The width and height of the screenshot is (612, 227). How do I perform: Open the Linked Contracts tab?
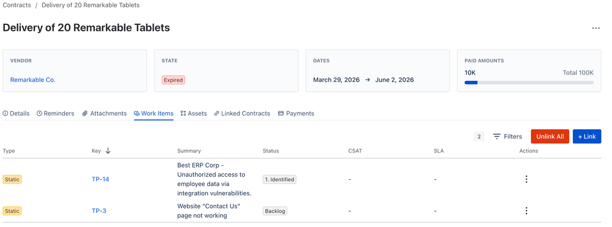(x=242, y=114)
